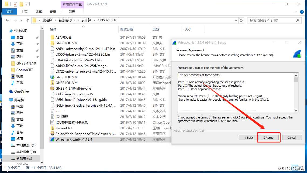Click the navigation pane scroll down arrow

pos(42,162)
